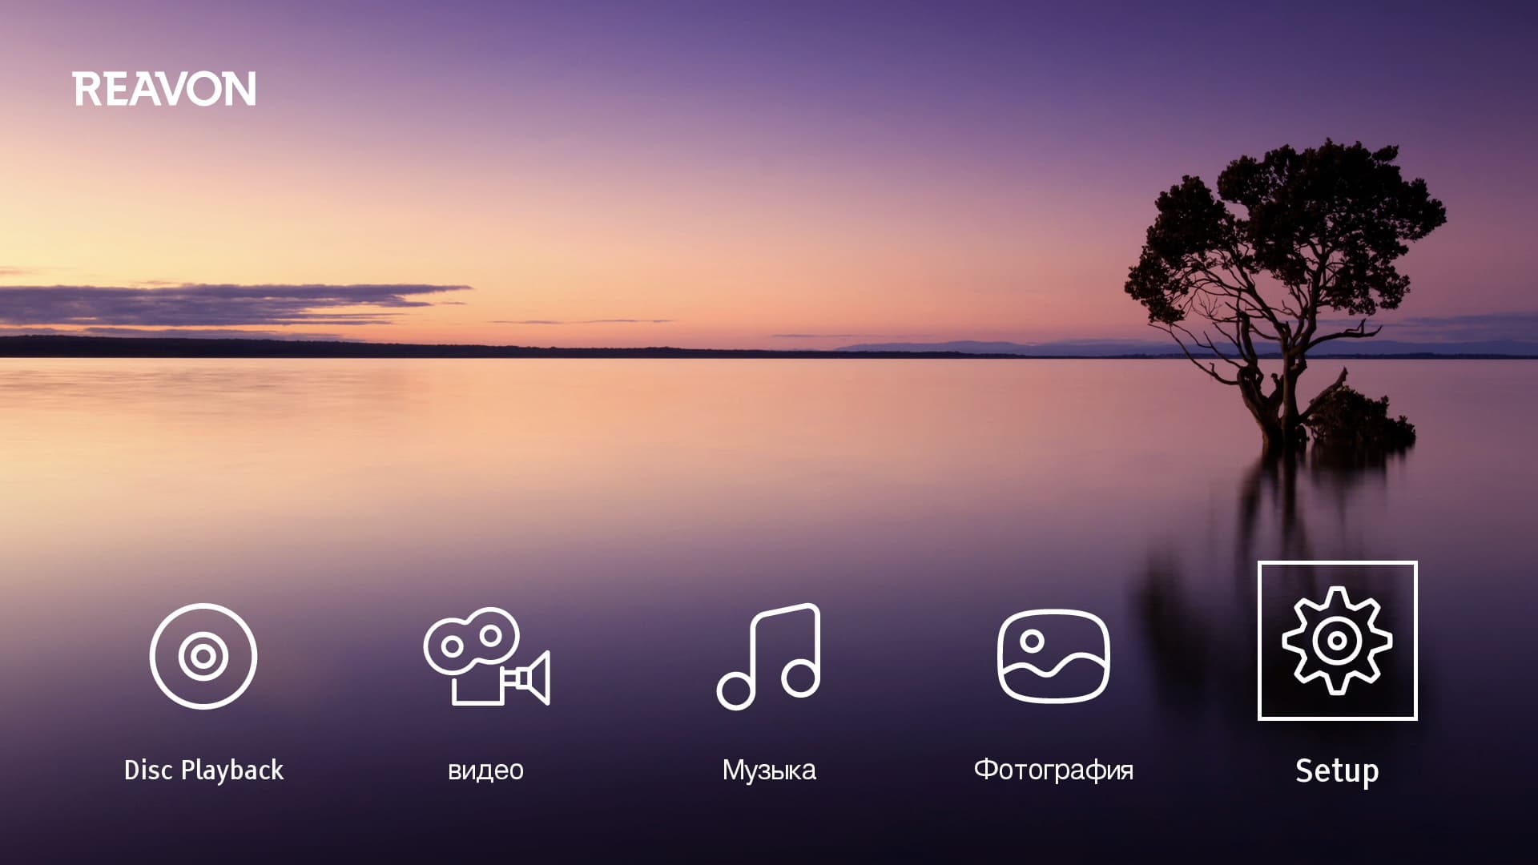Choose the 'Disc Playback' text label

pos(203,770)
